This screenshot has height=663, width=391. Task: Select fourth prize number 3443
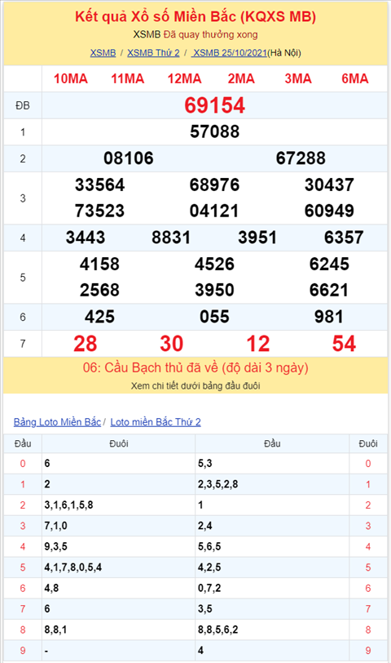coord(86,238)
